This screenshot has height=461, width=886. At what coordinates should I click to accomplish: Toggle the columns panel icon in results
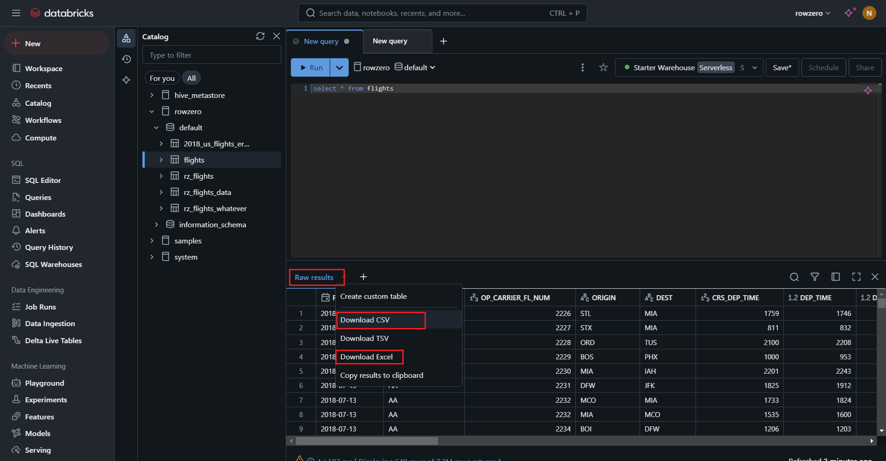coord(835,277)
